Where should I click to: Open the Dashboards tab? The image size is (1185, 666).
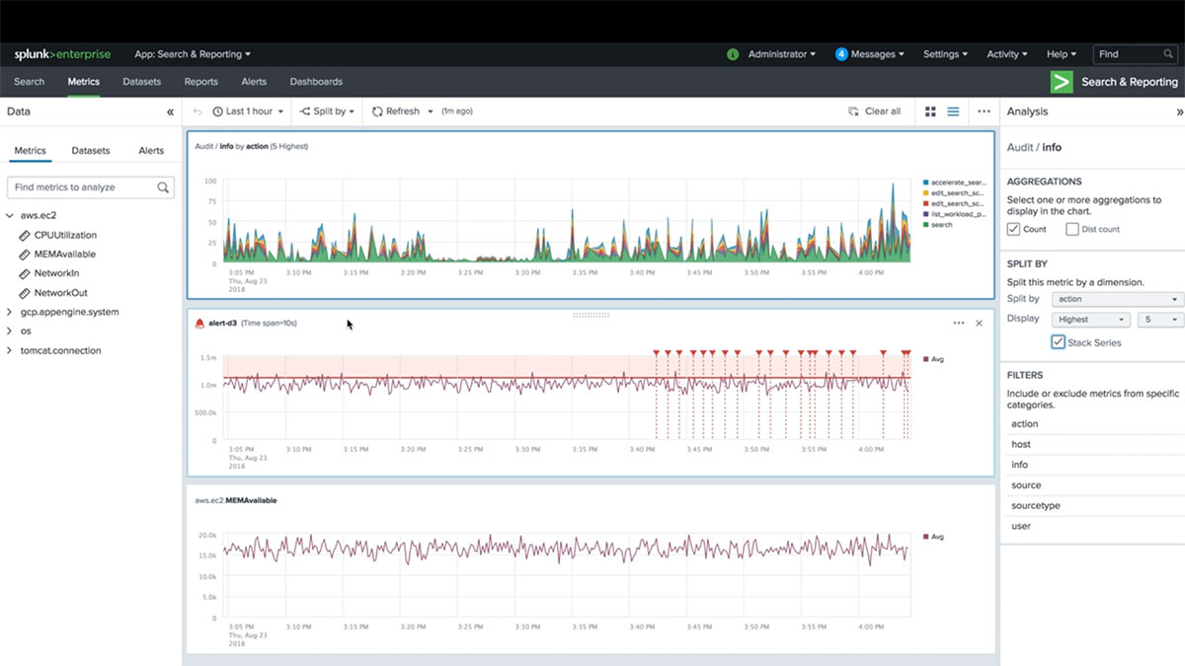316,82
